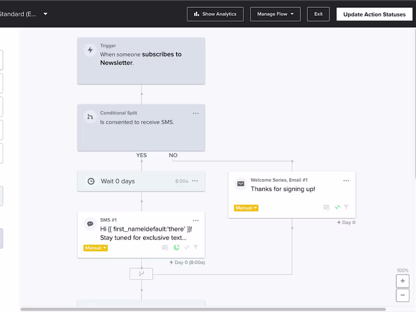
Task: Click the Update Action Statuses button
Action: coord(374,14)
